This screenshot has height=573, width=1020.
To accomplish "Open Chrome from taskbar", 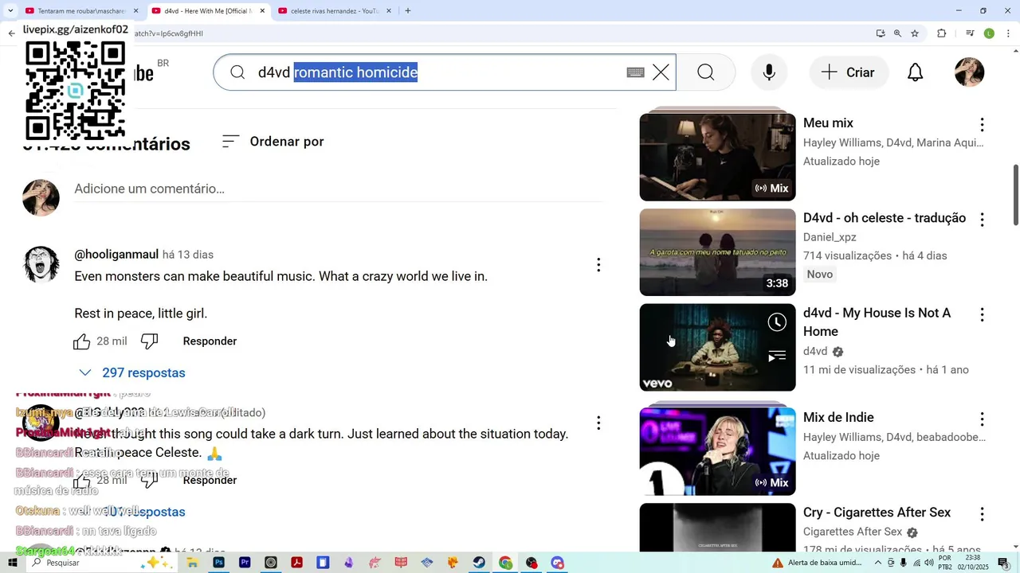I will [505, 563].
